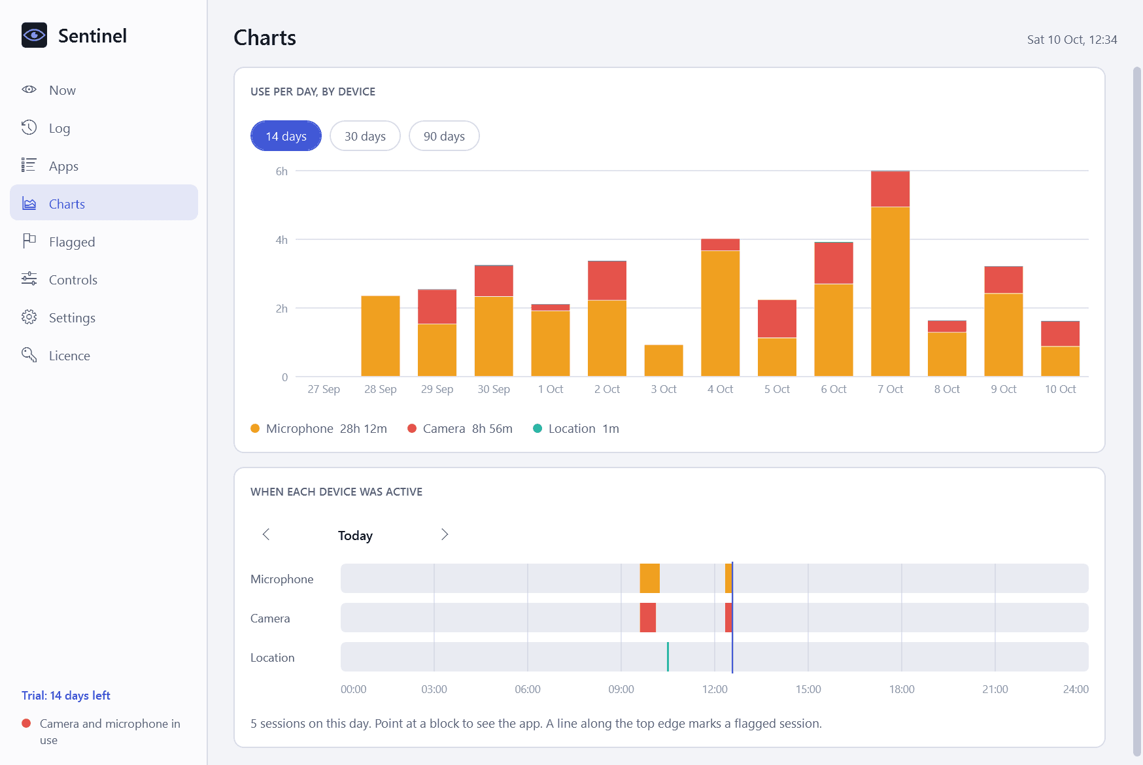Switch chart range to 90 days
Image resolution: width=1143 pixels, height=765 pixels.
[444, 136]
